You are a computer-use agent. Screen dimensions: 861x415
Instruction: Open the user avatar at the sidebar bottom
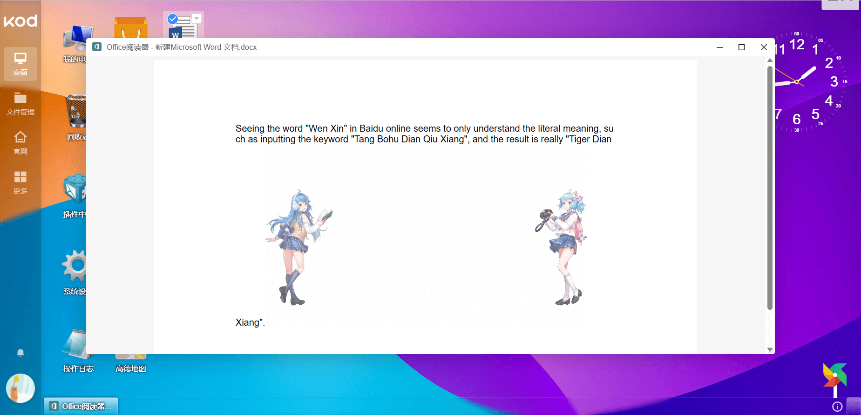point(20,388)
